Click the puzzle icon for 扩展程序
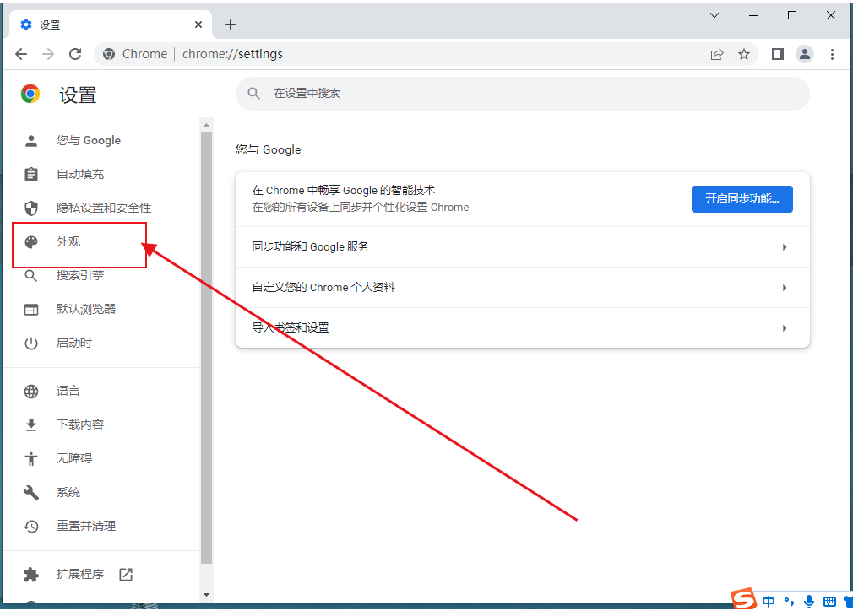853x611 pixels. [31, 575]
